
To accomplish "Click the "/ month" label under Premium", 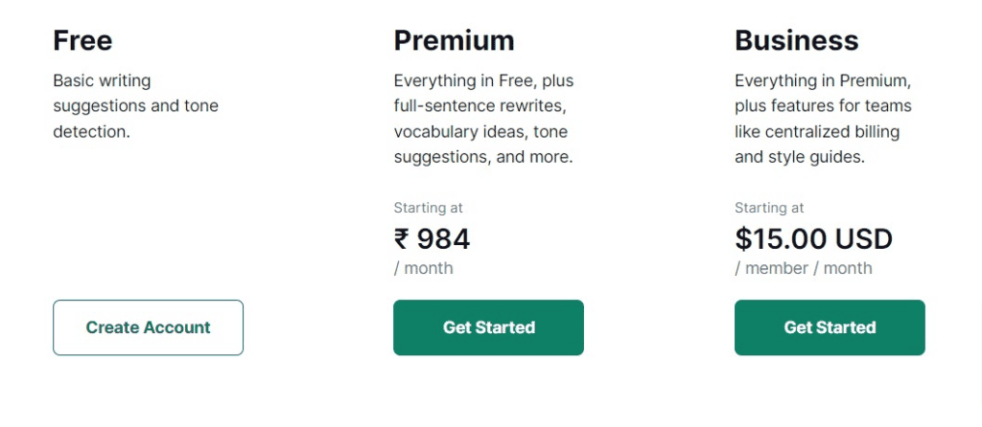I will point(423,268).
